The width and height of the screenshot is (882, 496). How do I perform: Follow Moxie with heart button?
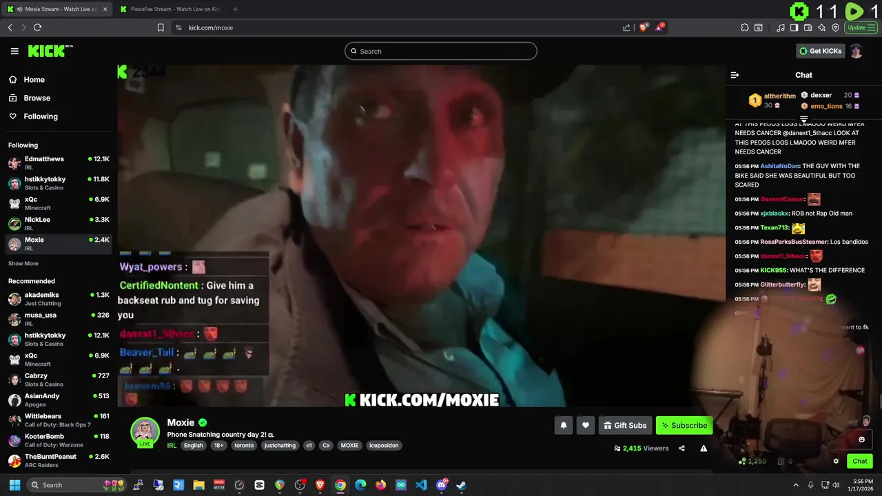click(585, 425)
